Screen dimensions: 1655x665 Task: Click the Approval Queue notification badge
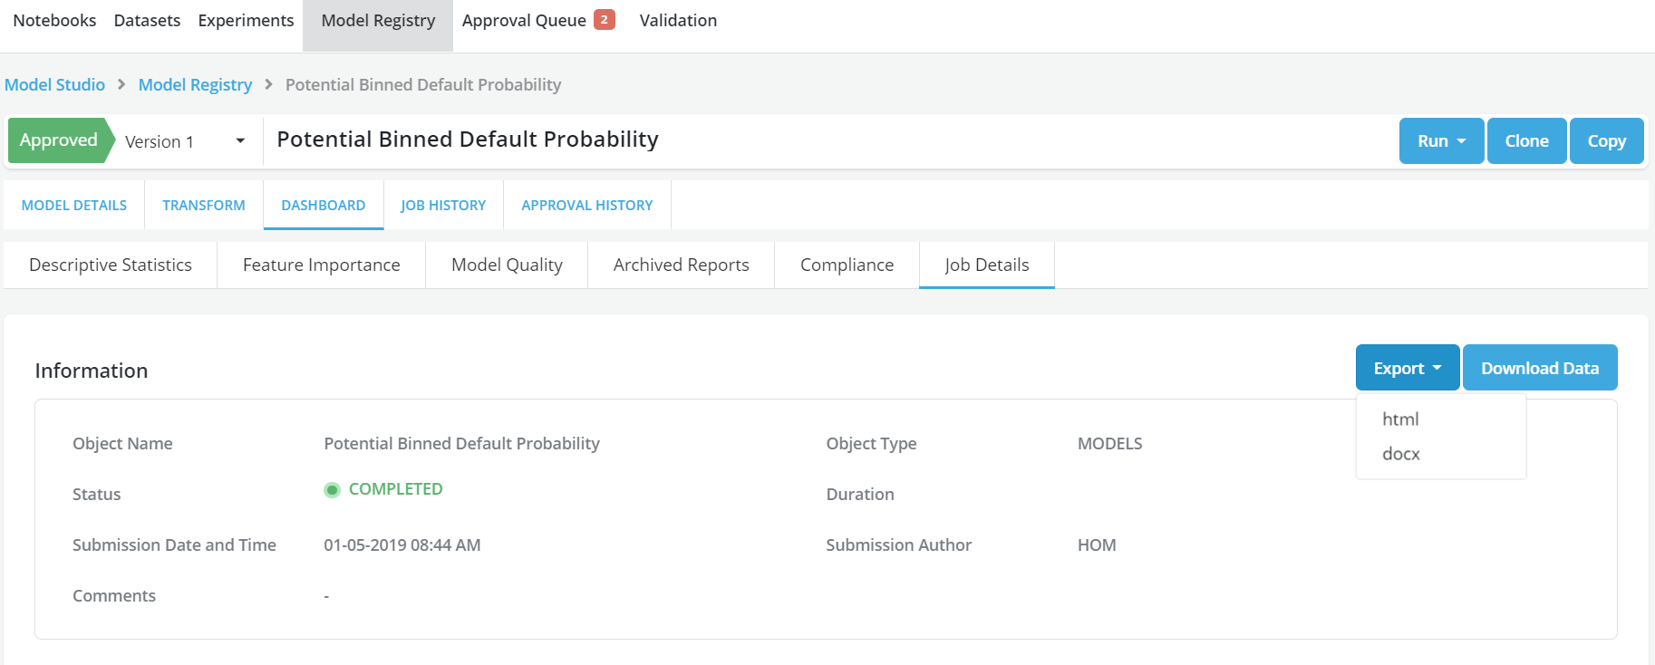(604, 20)
